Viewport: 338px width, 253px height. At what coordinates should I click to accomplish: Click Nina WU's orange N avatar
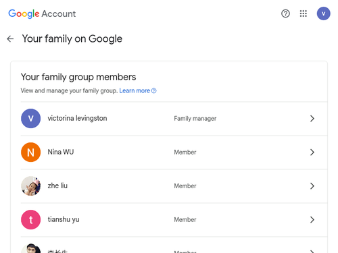coord(31,152)
